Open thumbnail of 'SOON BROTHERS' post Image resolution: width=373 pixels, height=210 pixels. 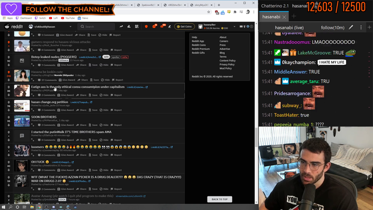[22, 121]
